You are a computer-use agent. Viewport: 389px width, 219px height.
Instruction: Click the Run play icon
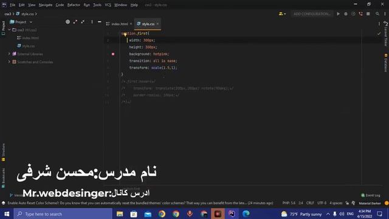338,14
